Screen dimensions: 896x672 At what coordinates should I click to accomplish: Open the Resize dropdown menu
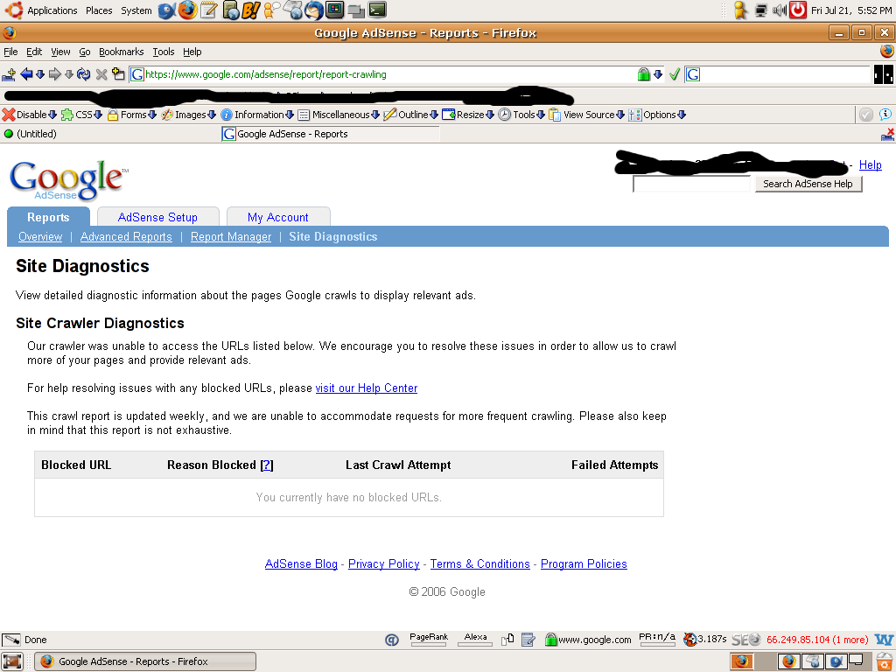468,115
